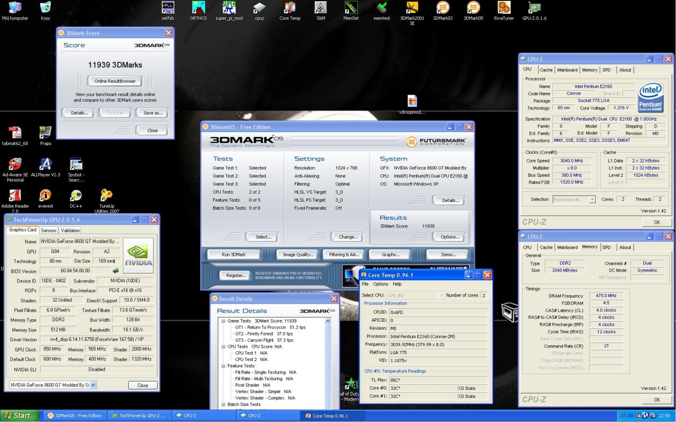676x422 pixels.
Task: Open Core Temp Select CPU dropdown
Action: pos(441,295)
